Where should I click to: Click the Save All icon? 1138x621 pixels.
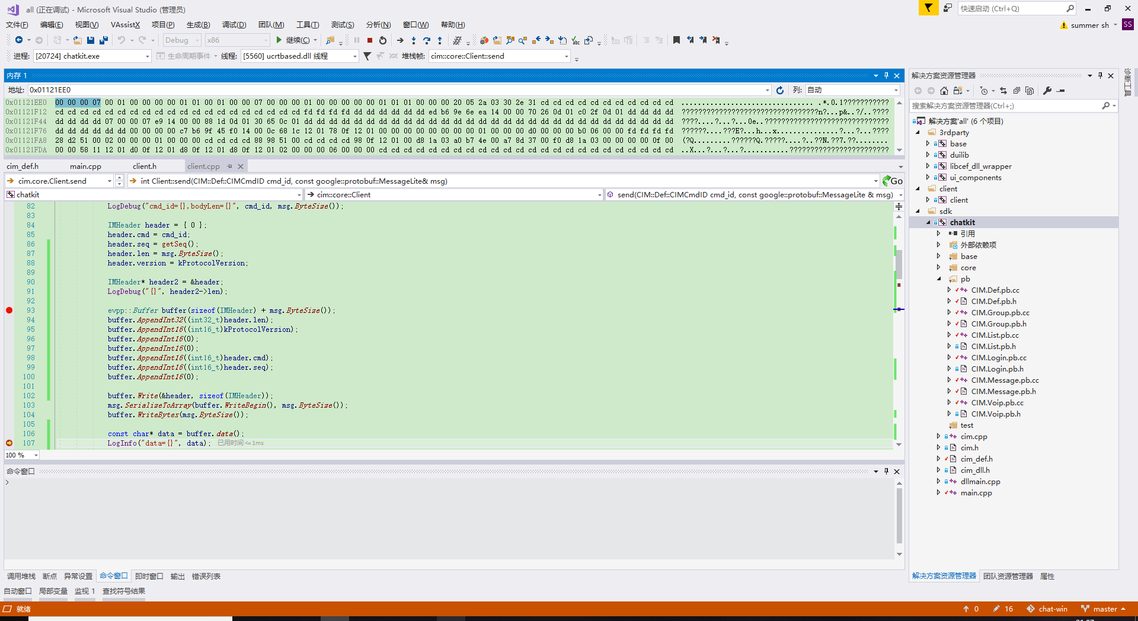point(104,40)
